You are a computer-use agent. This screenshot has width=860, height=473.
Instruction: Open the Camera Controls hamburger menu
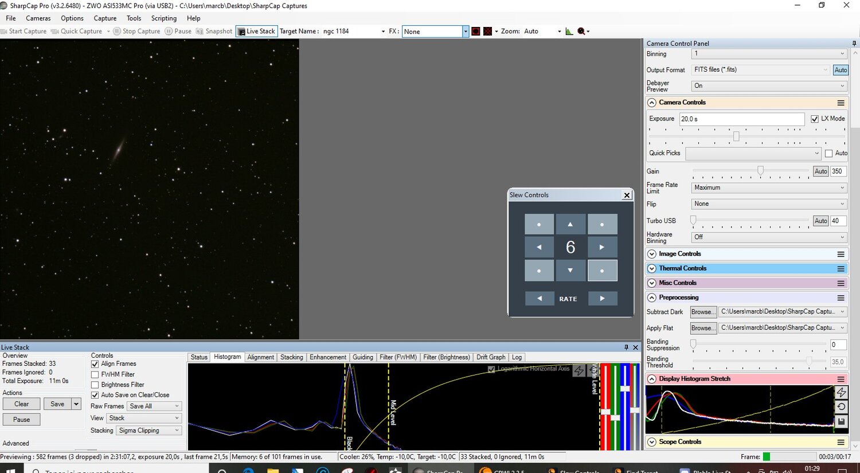[841, 103]
